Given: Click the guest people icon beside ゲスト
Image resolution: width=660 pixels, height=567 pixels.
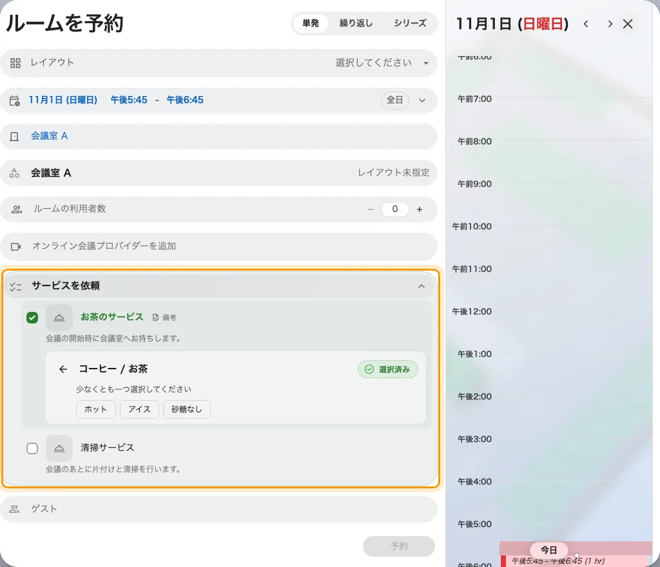Looking at the screenshot, I should (x=14, y=509).
